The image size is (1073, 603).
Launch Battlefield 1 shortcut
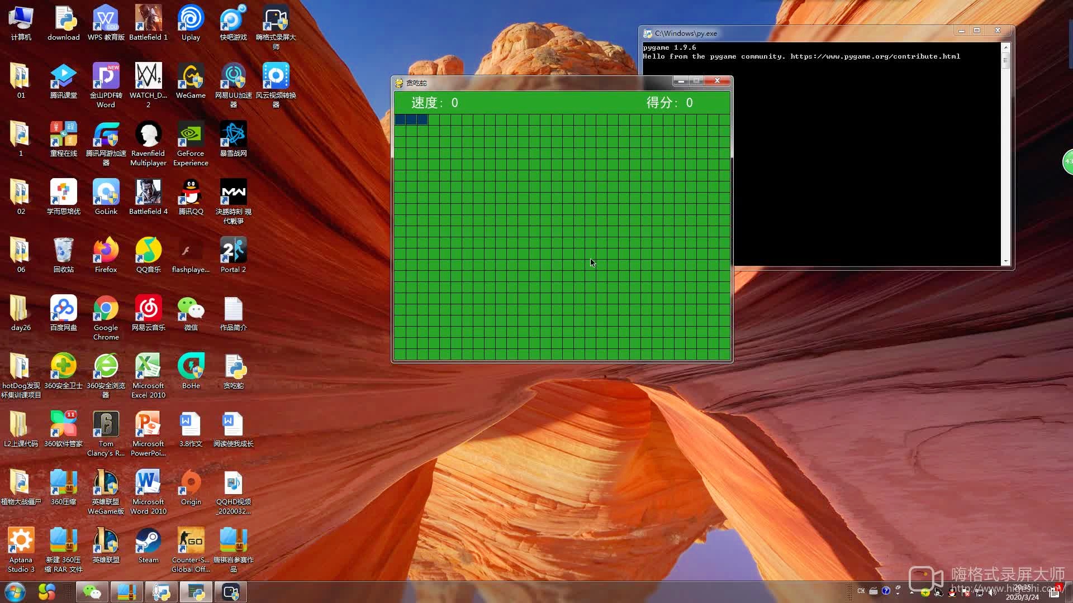tap(148, 23)
